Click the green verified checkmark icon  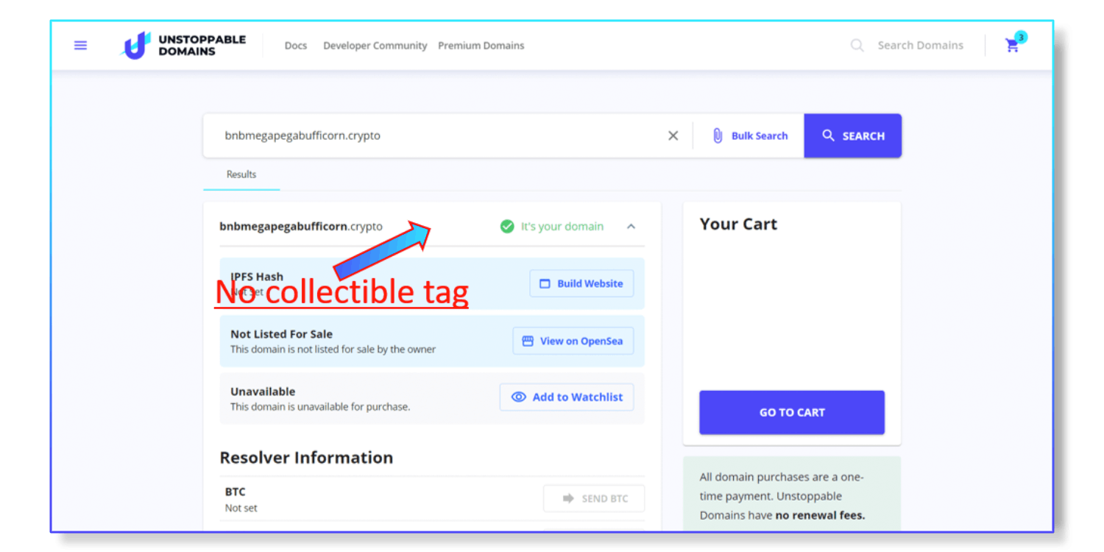(507, 227)
